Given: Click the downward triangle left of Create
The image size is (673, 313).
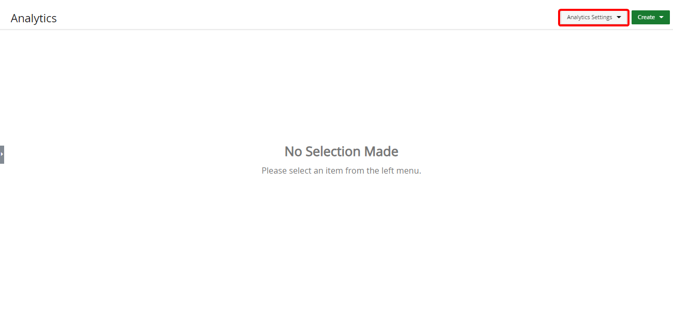Looking at the screenshot, I should coord(619,17).
